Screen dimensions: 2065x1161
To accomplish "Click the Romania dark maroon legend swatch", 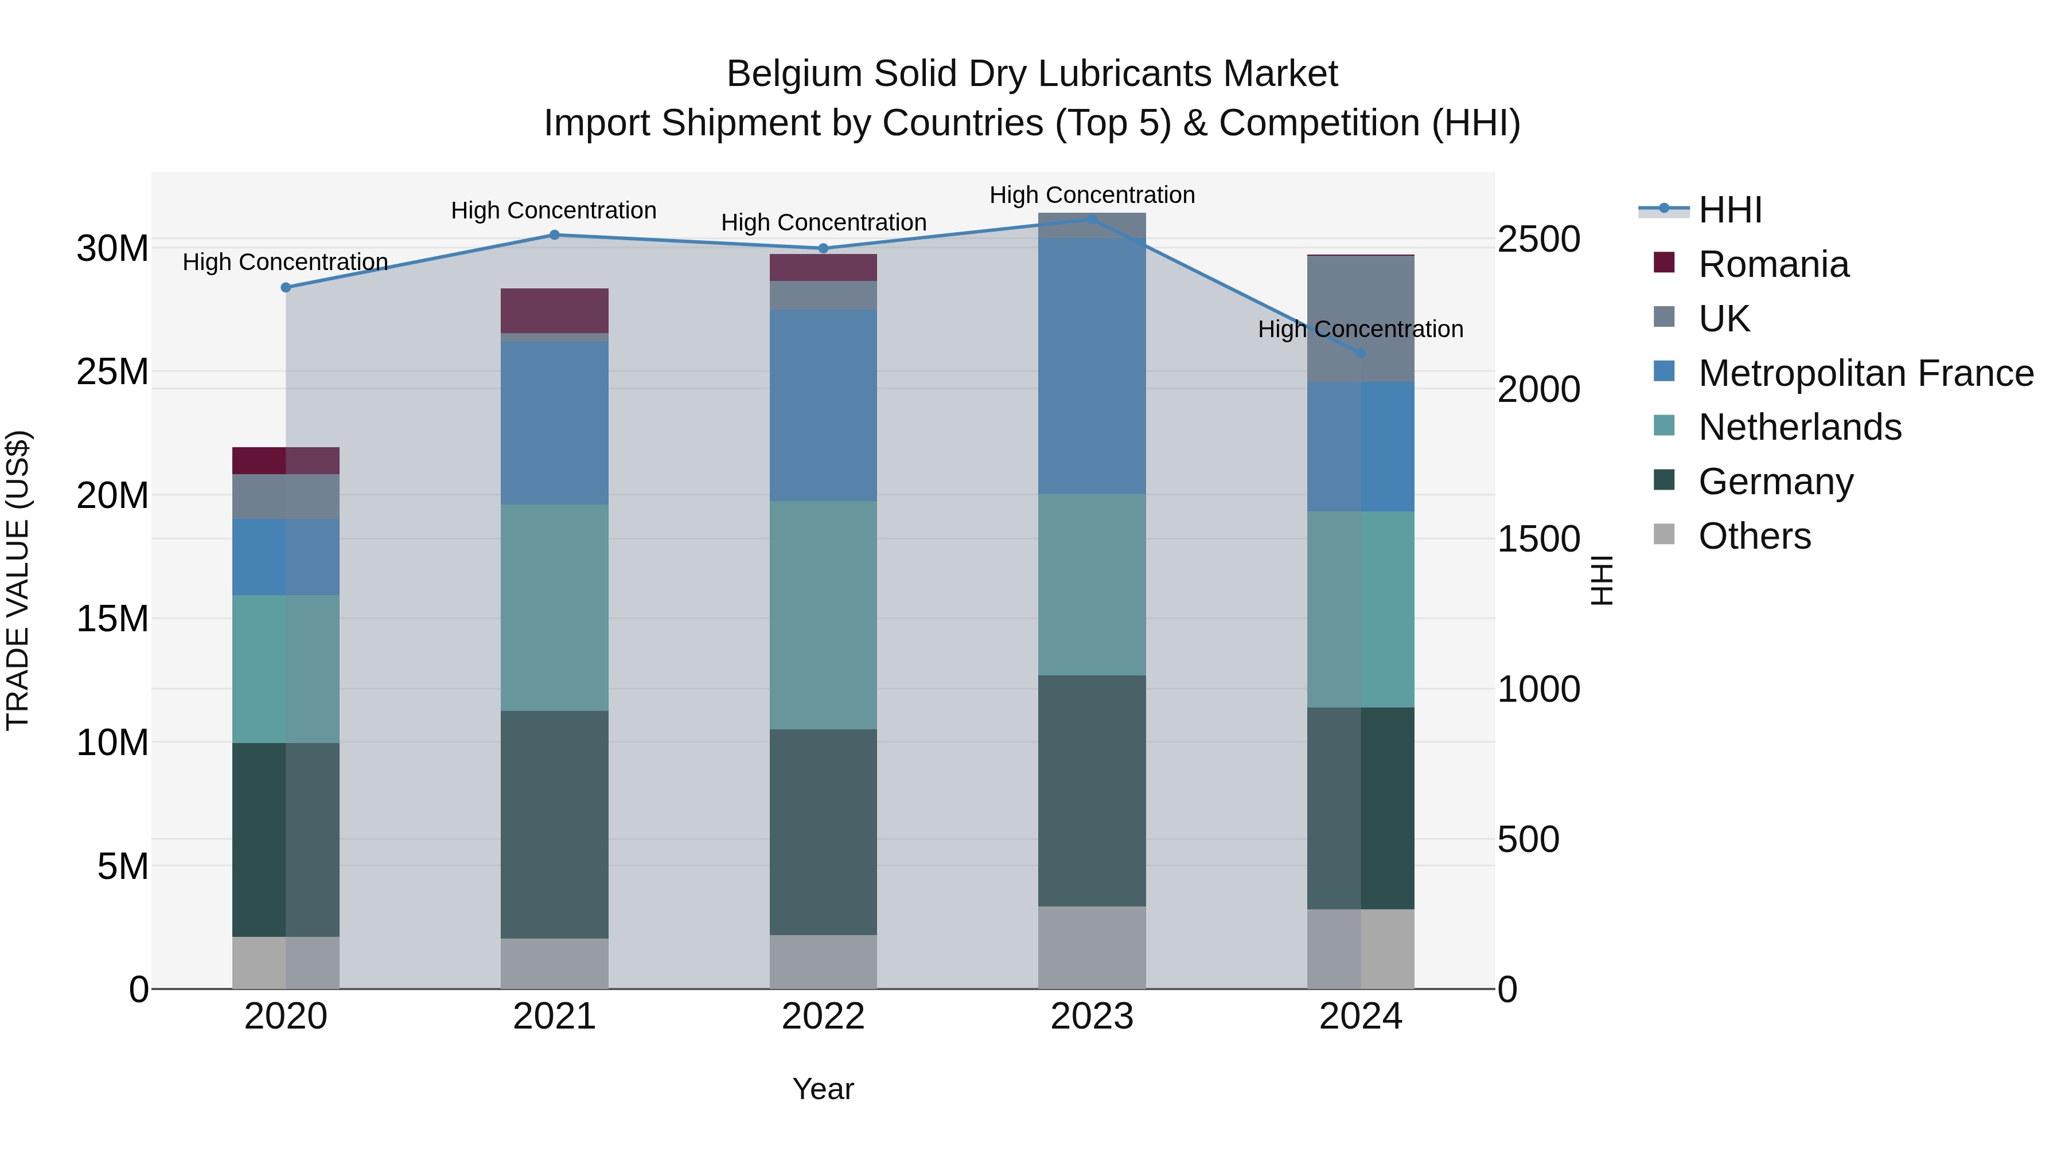I will coord(1664,262).
